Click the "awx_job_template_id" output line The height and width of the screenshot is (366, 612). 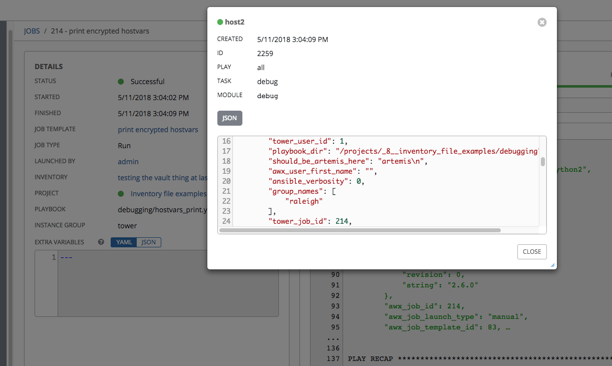447,327
